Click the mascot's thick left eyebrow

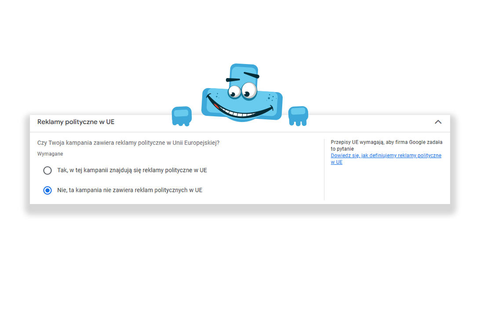pyautogui.click(x=250, y=74)
